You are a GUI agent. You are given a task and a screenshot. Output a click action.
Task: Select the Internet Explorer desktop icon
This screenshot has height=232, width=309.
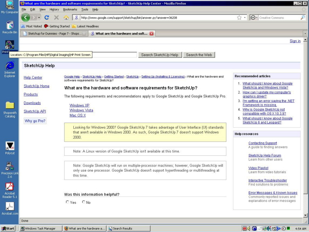click(x=10, y=69)
